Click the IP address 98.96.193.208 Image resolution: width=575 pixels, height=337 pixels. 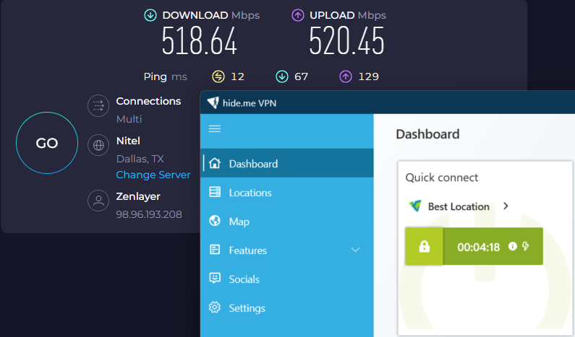pos(149,214)
